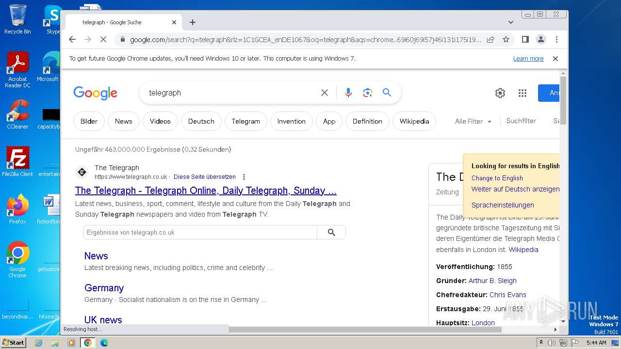Click the telegraph.co.uk site search button
The width and height of the screenshot is (621, 349).
[x=331, y=232]
